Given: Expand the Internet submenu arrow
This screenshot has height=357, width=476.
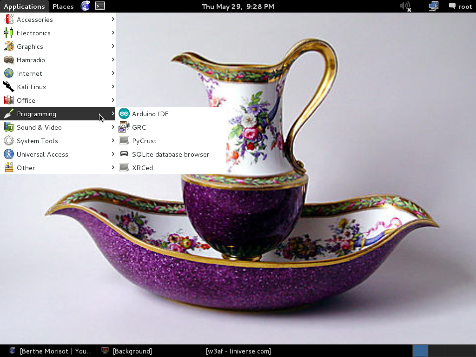Looking at the screenshot, I should pos(112,73).
